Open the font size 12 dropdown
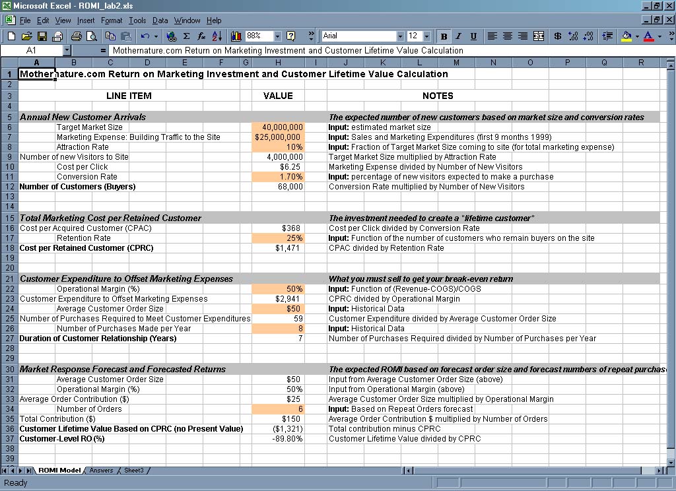 pyautogui.click(x=427, y=36)
